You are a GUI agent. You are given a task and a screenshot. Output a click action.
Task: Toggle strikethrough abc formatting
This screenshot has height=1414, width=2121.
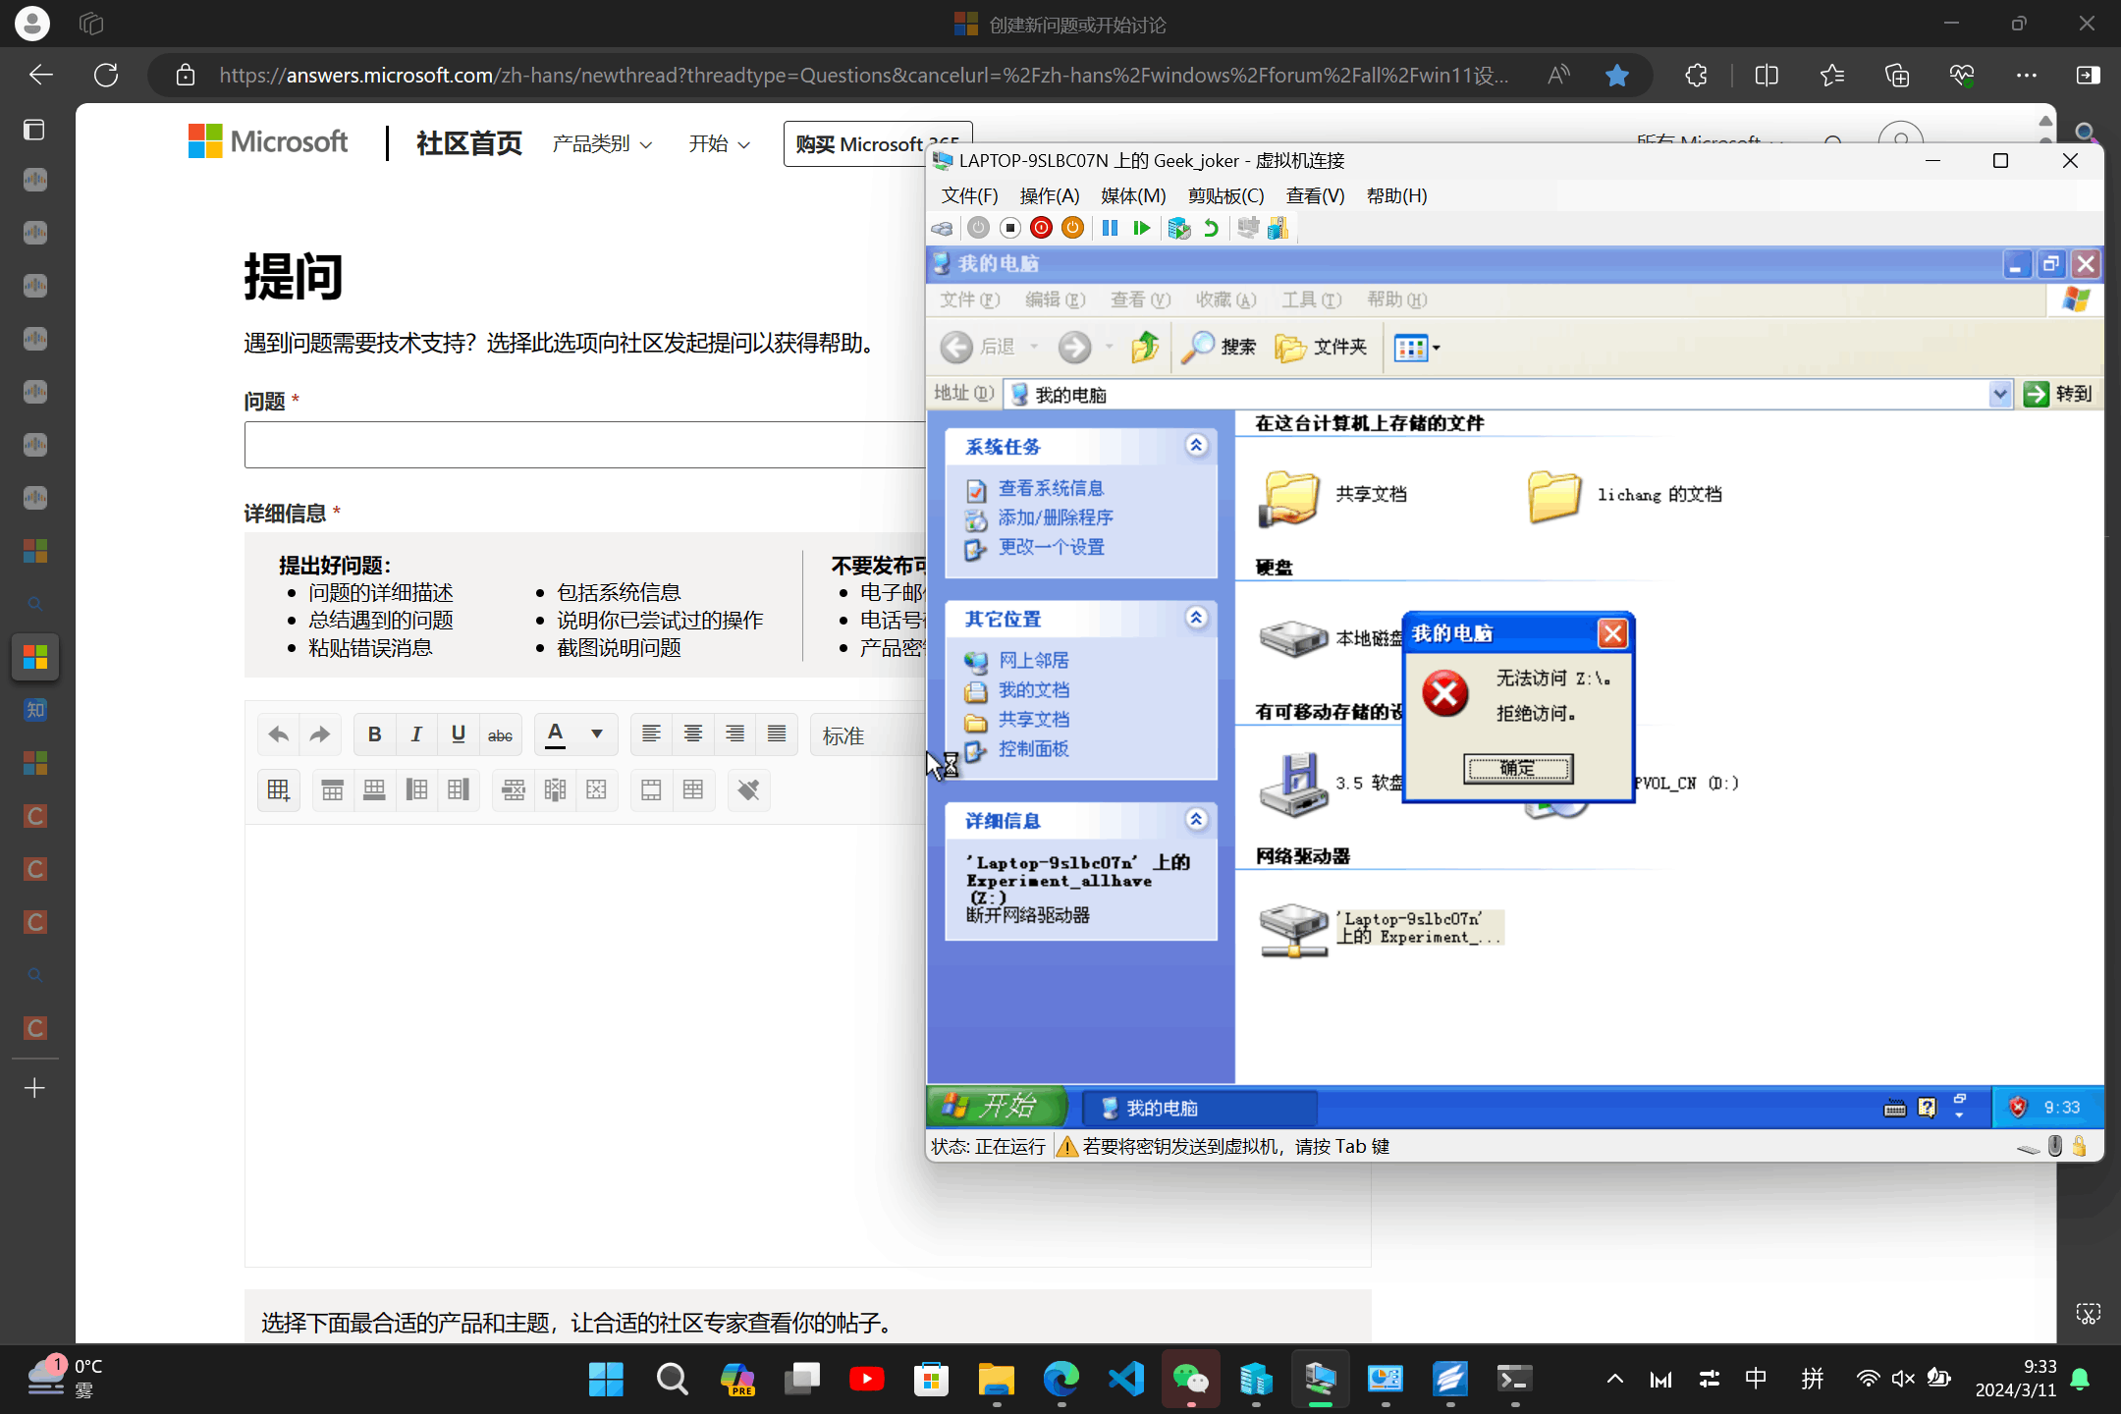click(x=500, y=734)
